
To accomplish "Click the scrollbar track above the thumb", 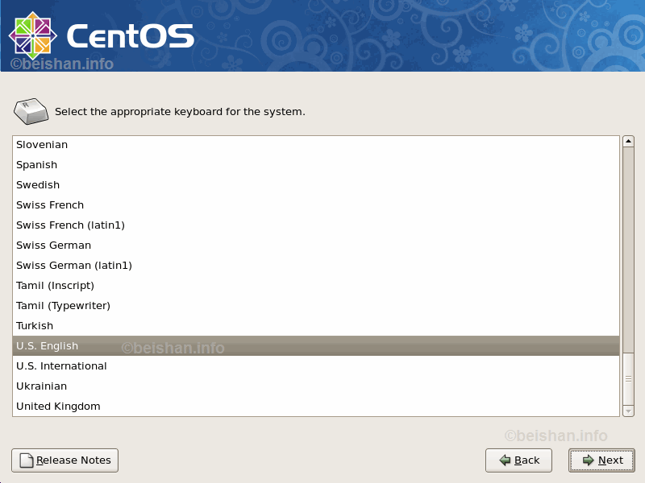I will (628, 242).
